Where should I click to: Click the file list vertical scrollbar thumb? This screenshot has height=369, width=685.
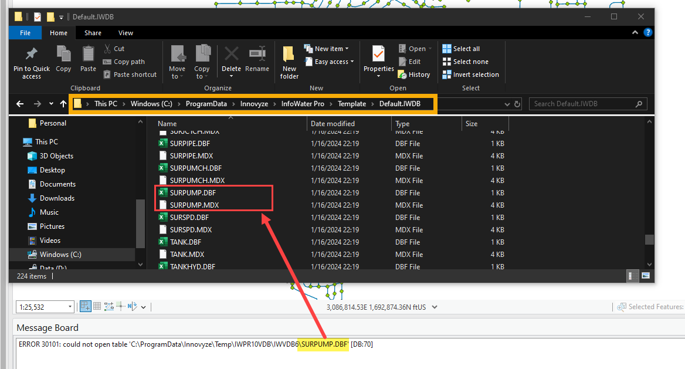coord(649,239)
